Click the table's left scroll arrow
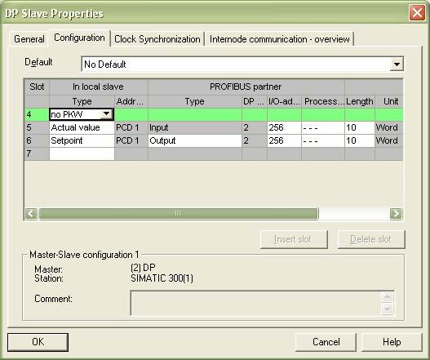 click(x=31, y=214)
